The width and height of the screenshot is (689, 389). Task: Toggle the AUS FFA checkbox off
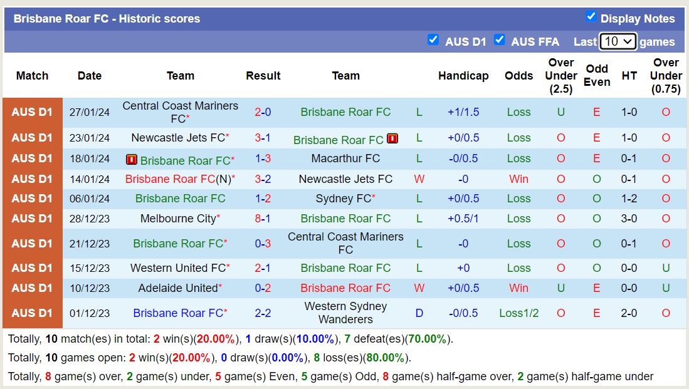(x=500, y=40)
